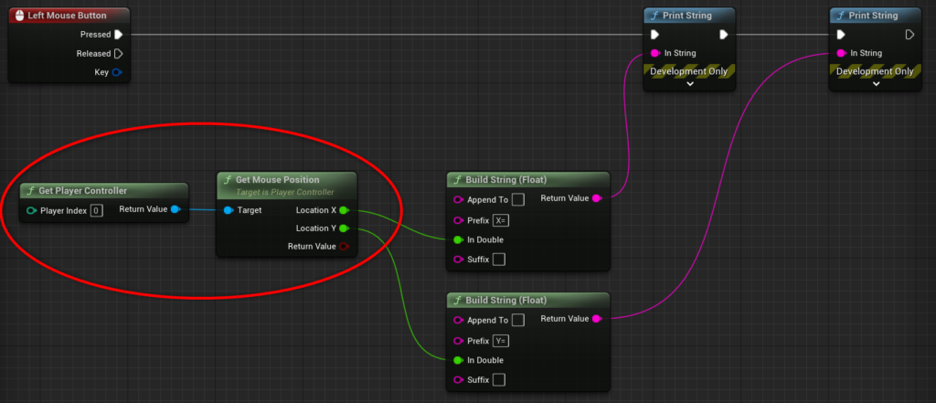Click the input exec pin of left Print String

coord(654,35)
